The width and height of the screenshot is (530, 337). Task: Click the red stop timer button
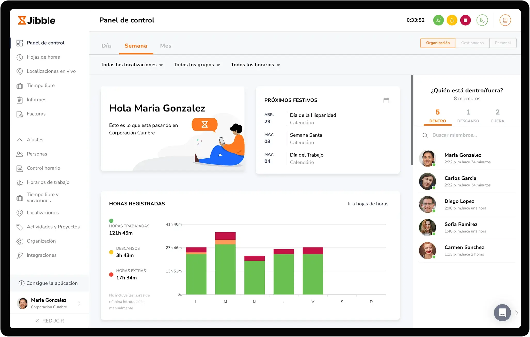point(465,20)
